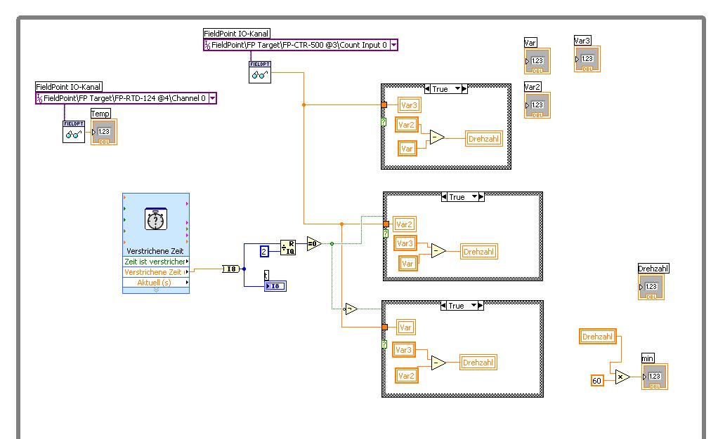Select the Var2 local variable in the top case
718x439 pixels.
[407, 125]
